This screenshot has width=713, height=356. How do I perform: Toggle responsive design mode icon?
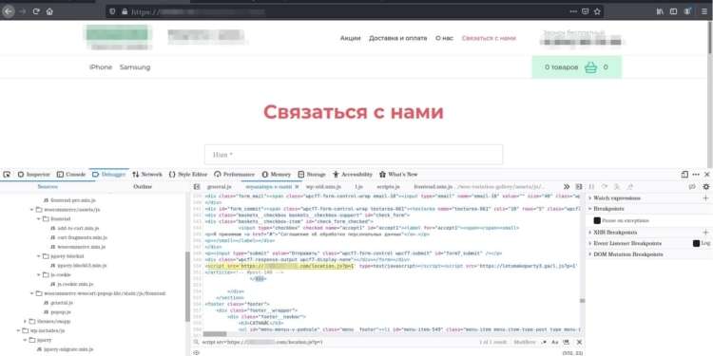click(684, 175)
